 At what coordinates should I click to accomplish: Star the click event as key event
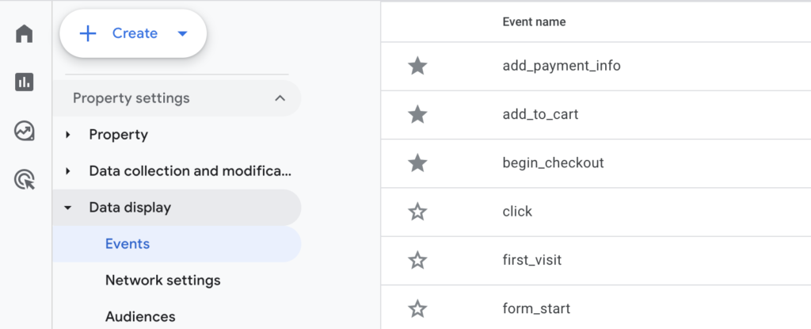(417, 212)
